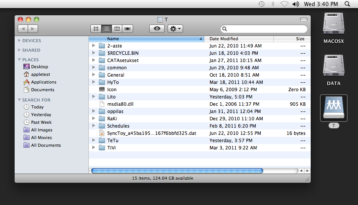Expand the TiVi folder
The image size is (358, 205).
click(93, 148)
